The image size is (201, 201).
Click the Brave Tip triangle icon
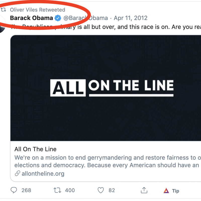(x=166, y=191)
